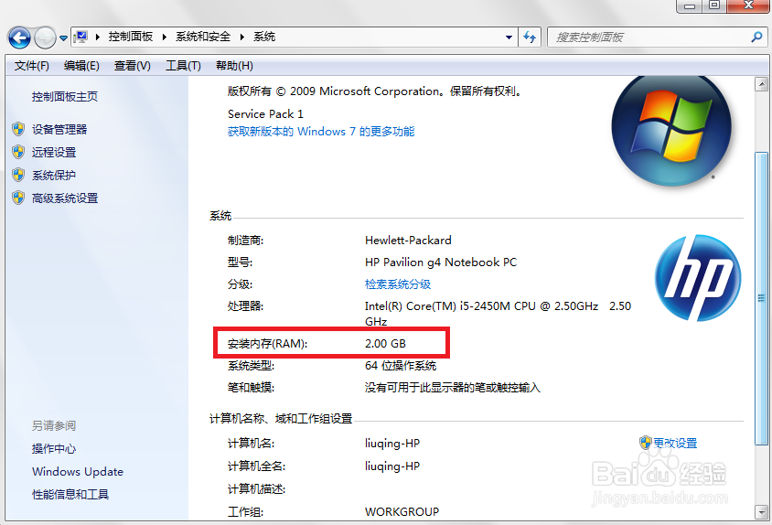Viewport: 772px width, 525px height.
Task: Select WORKGROUP workgroup value
Action: pyautogui.click(x=402, y=512)
